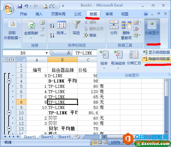Click the Text to Columns icon

[114, 25]
